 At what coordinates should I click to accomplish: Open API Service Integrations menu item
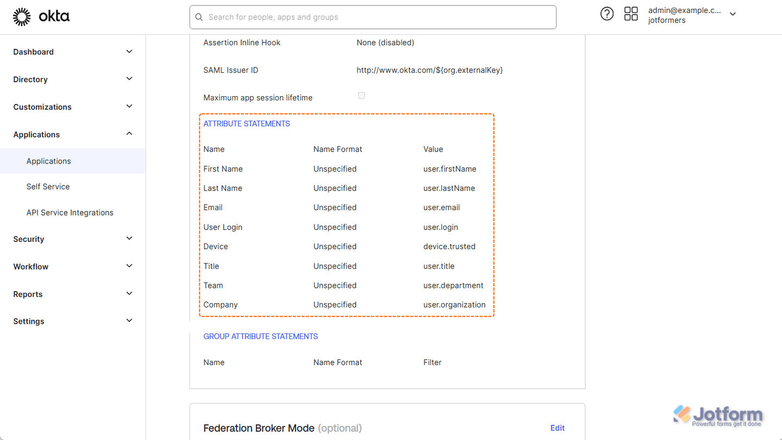click(x=70, y=213)
